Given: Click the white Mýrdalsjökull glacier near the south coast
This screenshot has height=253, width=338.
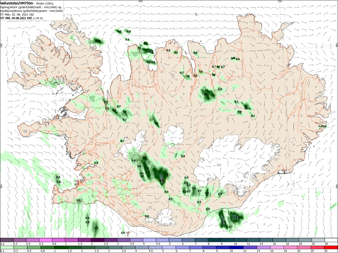Looking at the screenshot, I should click(x=165, y=217).
